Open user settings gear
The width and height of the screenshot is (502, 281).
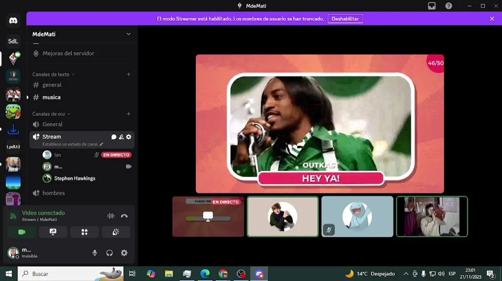(x=124, y=253)
